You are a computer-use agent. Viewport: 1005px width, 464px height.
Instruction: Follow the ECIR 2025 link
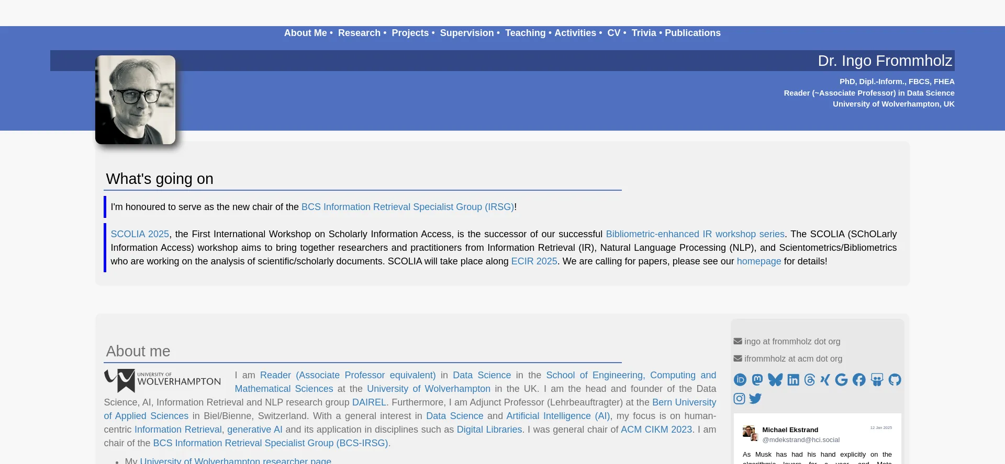point(534,261)
